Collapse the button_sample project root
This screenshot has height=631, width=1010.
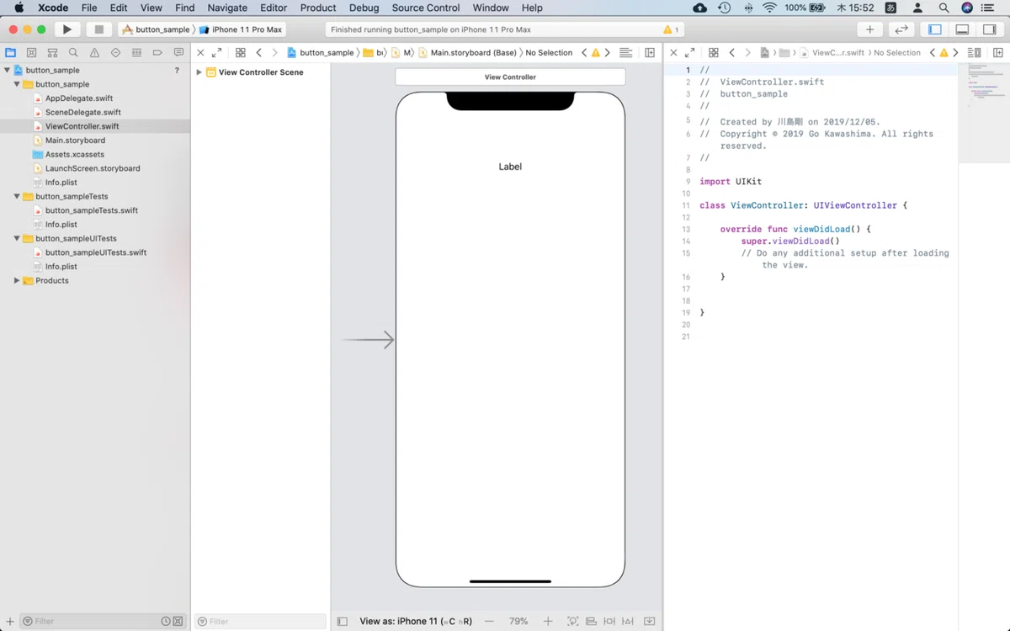click(7, 71)
